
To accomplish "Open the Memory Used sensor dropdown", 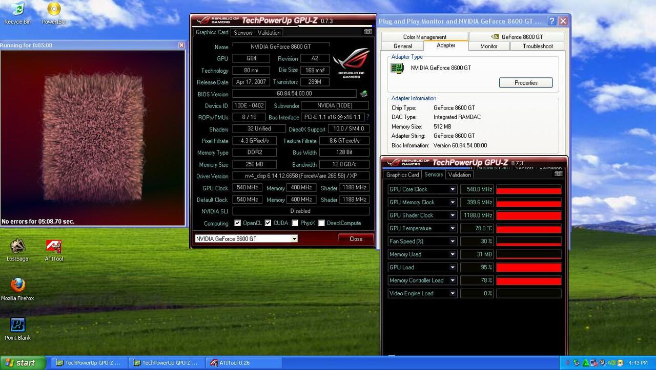I will pyautogui.click(x=453, y=254).
